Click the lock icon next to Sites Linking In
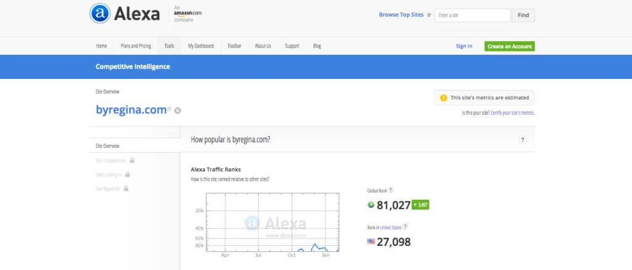Image resolution: width=632 pixels, height=270 pixels. pos(127,174)
